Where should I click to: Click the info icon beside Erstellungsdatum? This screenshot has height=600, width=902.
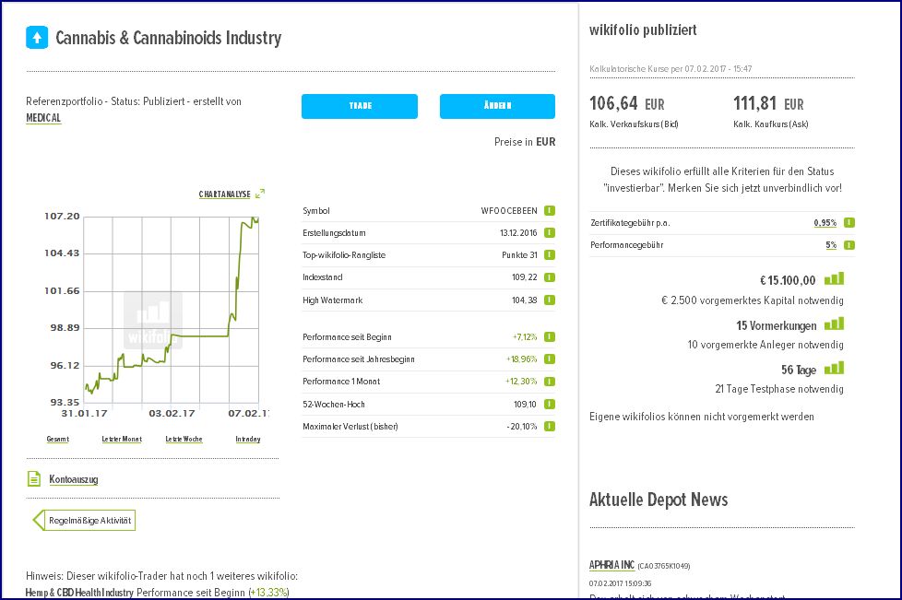pyautogui.click(x=549, y=232)
